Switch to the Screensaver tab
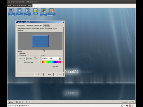 30,26
